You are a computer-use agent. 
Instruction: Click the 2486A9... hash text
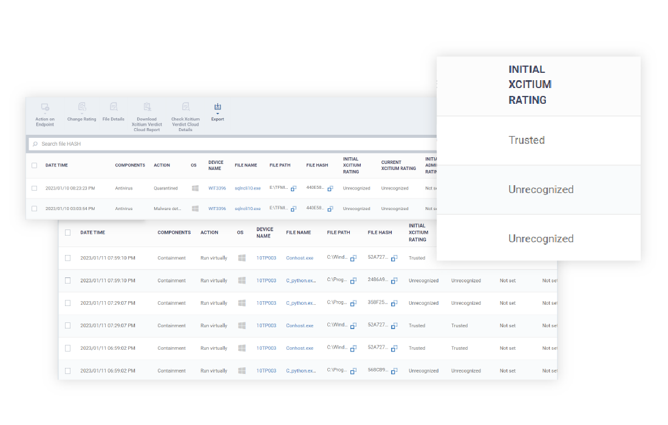(378, 280)
